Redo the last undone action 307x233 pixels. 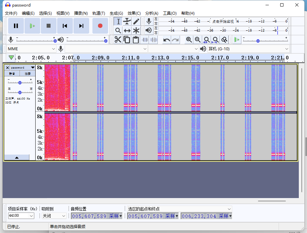click(x=175, y=40)
